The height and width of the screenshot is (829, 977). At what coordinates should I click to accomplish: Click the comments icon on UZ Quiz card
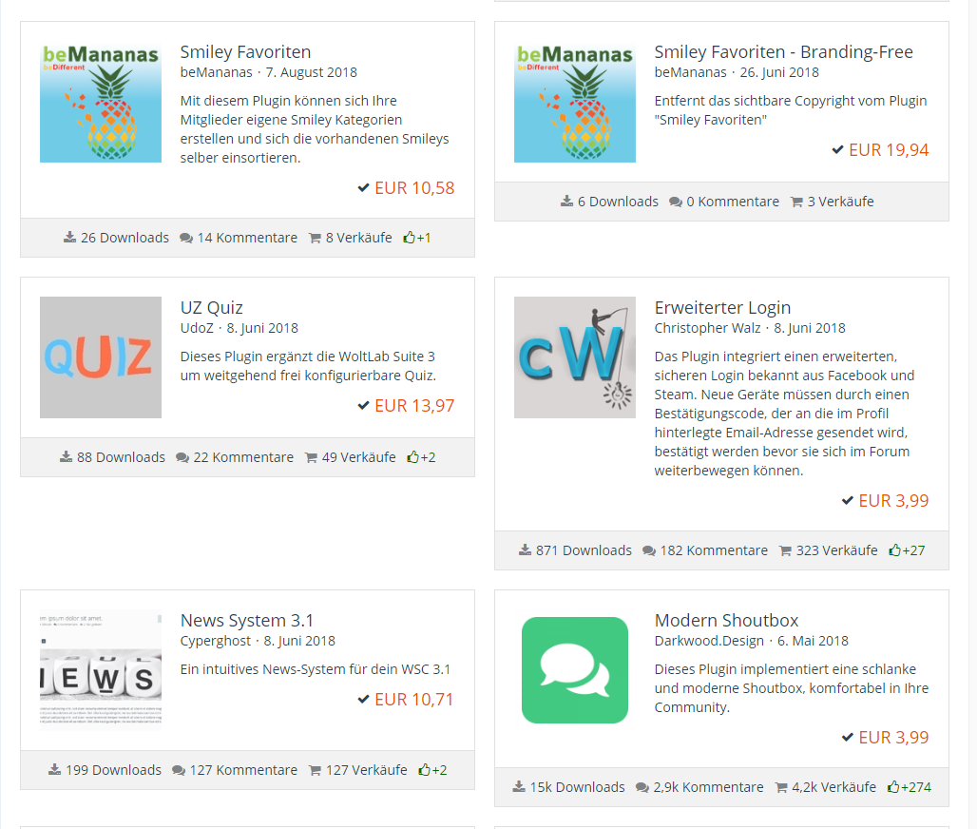point(183,457)
